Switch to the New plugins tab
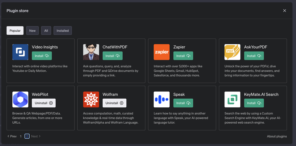The width and height of the screenshot is (296, 146). pyautogui.click(x=32, y=31)
